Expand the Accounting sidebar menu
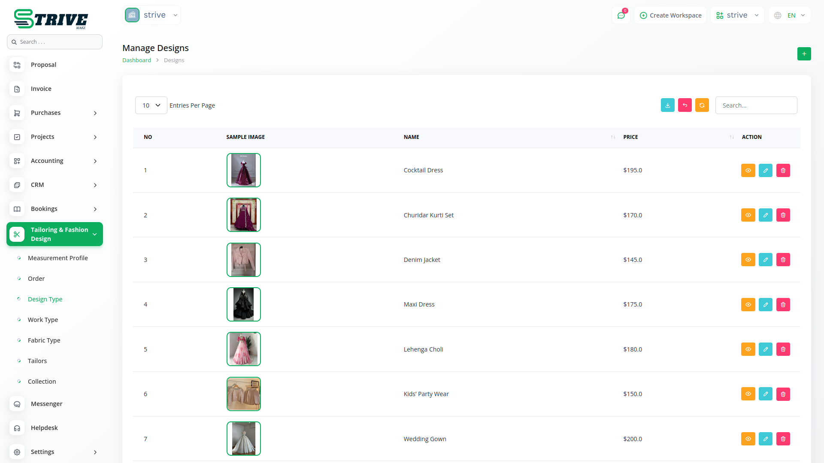824x463 pixels. 55,161
